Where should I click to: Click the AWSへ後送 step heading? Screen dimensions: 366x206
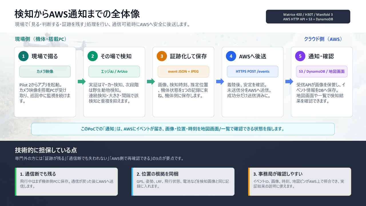[x=253, y=56]
